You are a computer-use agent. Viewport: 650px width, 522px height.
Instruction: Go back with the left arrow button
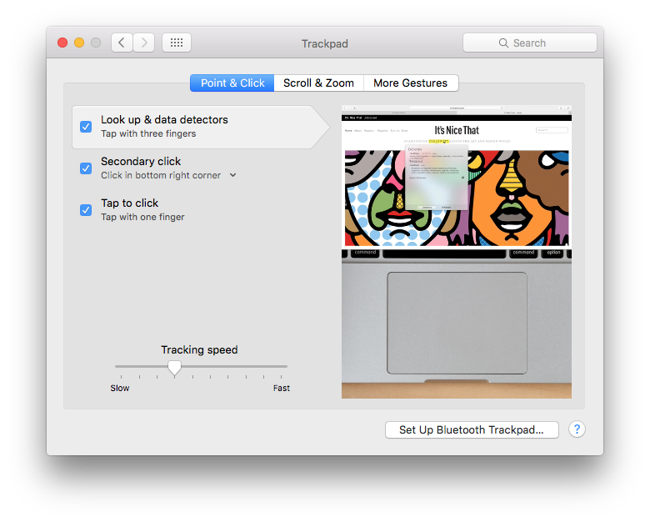click(122, 43)
